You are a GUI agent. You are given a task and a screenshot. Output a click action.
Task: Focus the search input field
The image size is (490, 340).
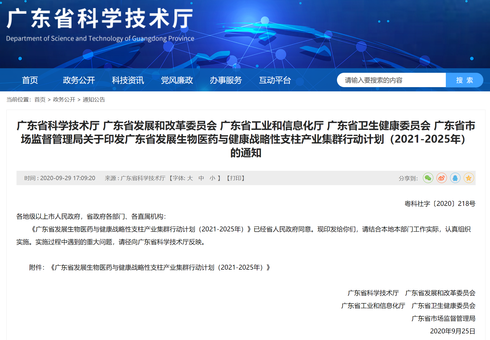pos(391,80)
